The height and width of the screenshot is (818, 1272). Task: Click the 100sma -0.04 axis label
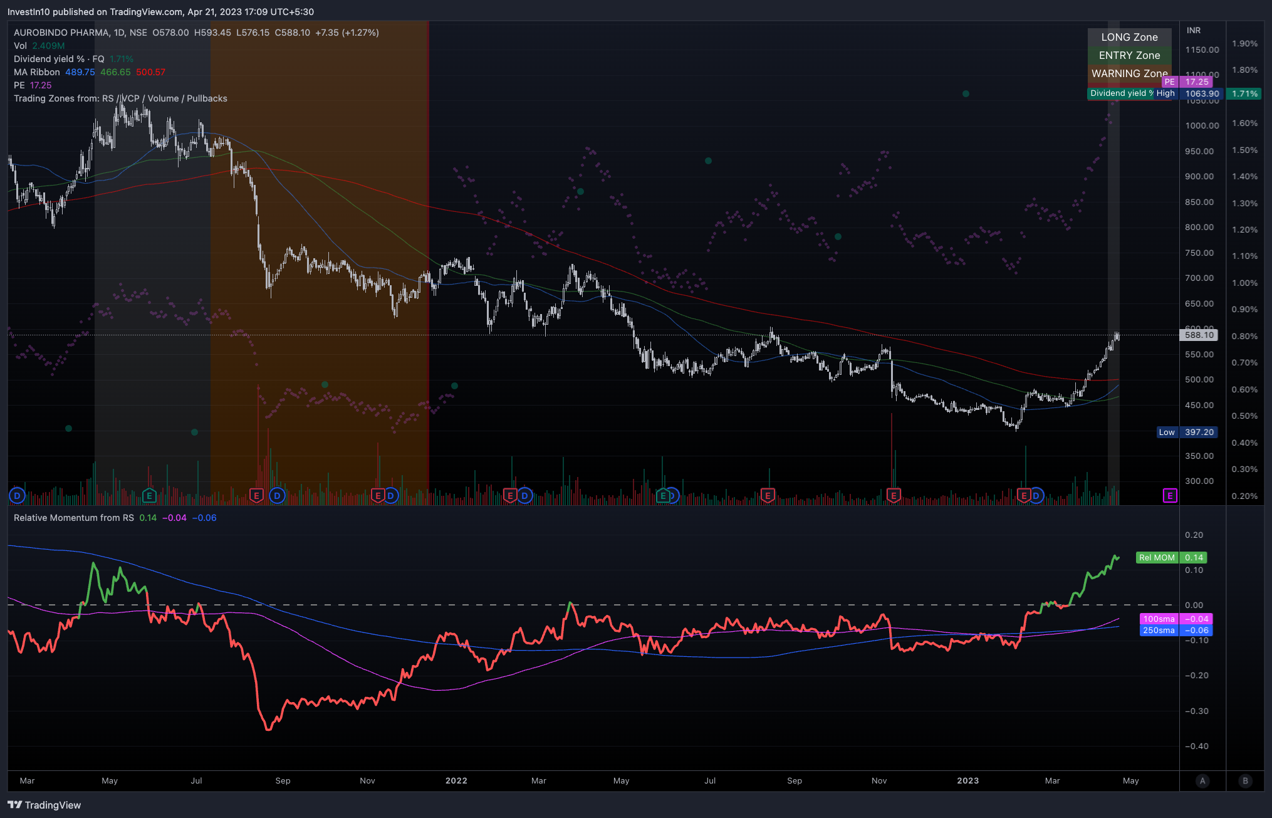[x=1176, y=619]
